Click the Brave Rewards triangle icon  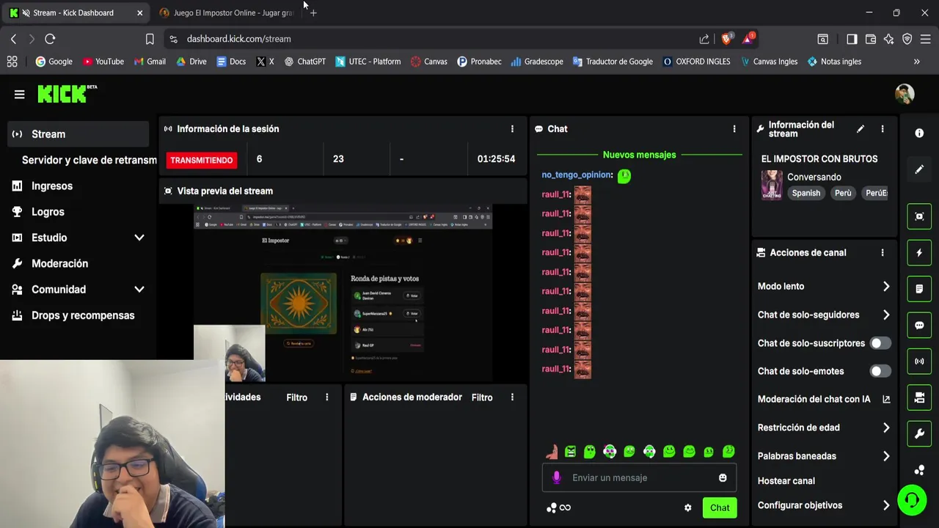748,39
